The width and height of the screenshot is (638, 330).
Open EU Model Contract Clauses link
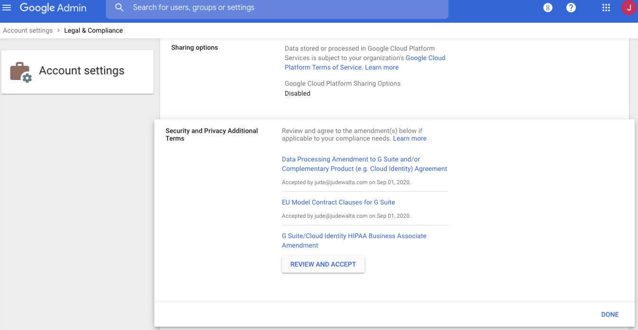click(338, 202)
